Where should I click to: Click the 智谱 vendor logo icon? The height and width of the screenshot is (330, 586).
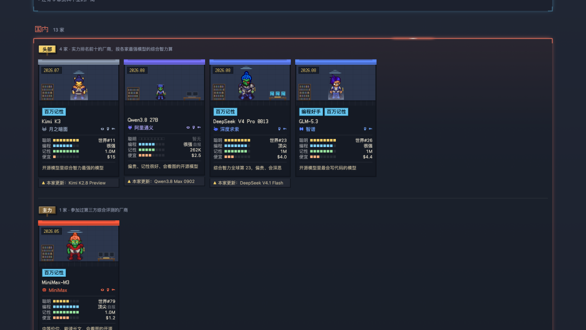pyautogui.click(x=301, y=129)
